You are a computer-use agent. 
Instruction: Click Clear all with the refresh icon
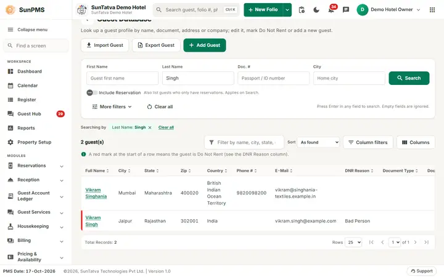tap(160, 107)
